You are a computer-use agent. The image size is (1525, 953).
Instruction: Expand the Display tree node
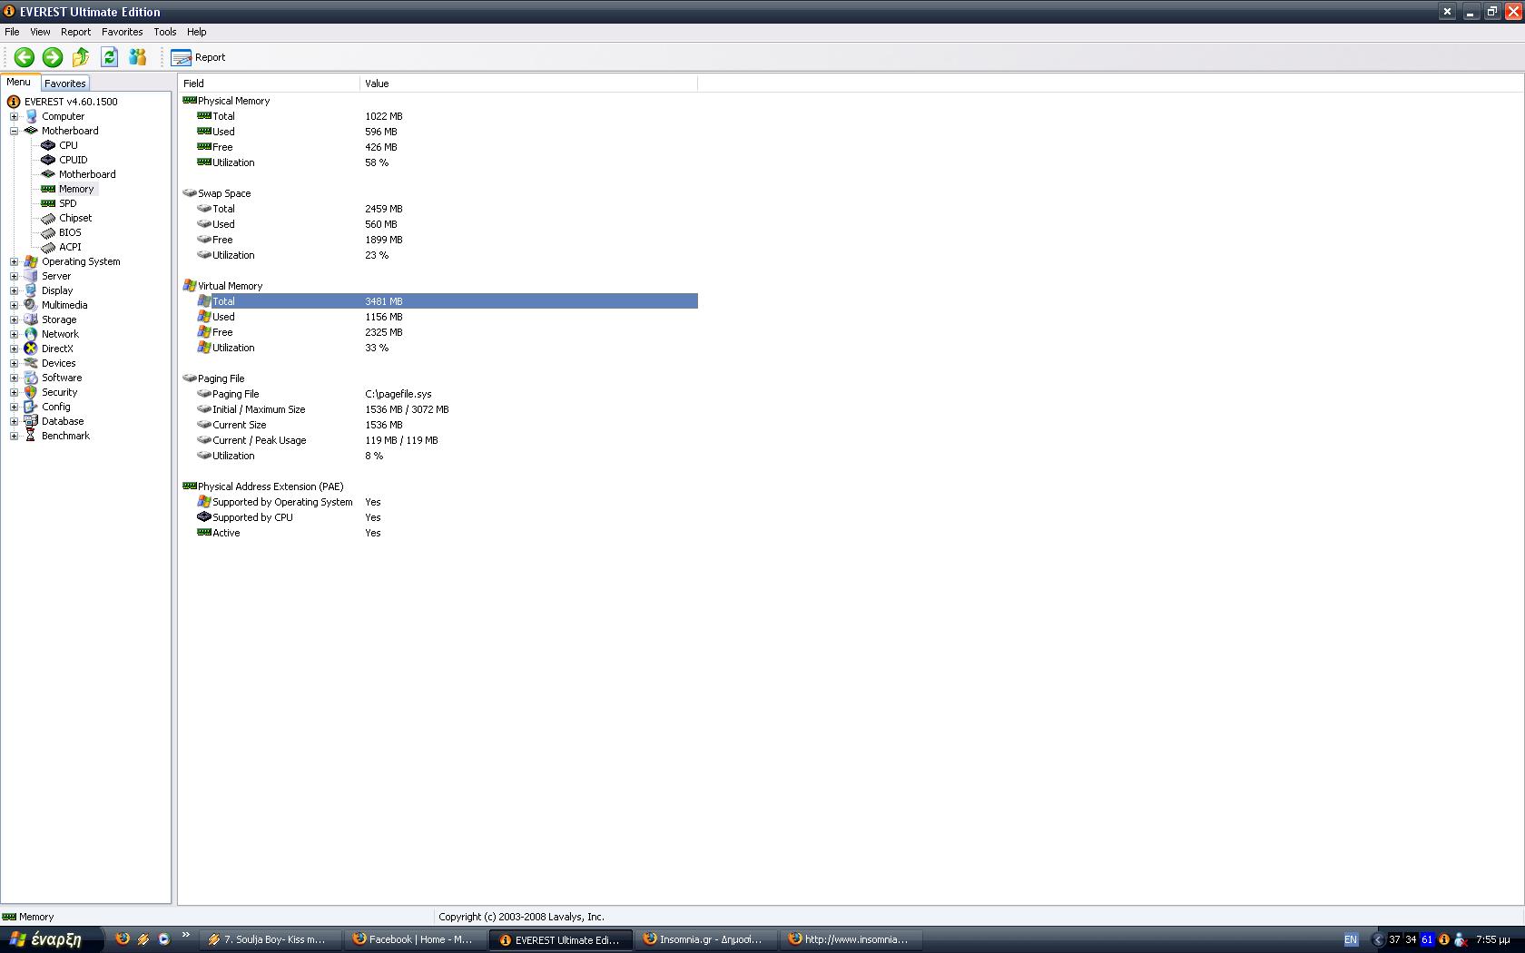14,290
